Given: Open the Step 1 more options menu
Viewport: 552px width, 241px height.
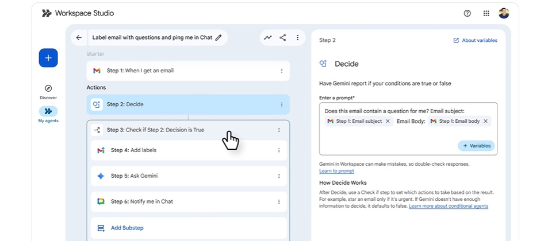Looking at the screenshot, I should click(x=281, y=71).
